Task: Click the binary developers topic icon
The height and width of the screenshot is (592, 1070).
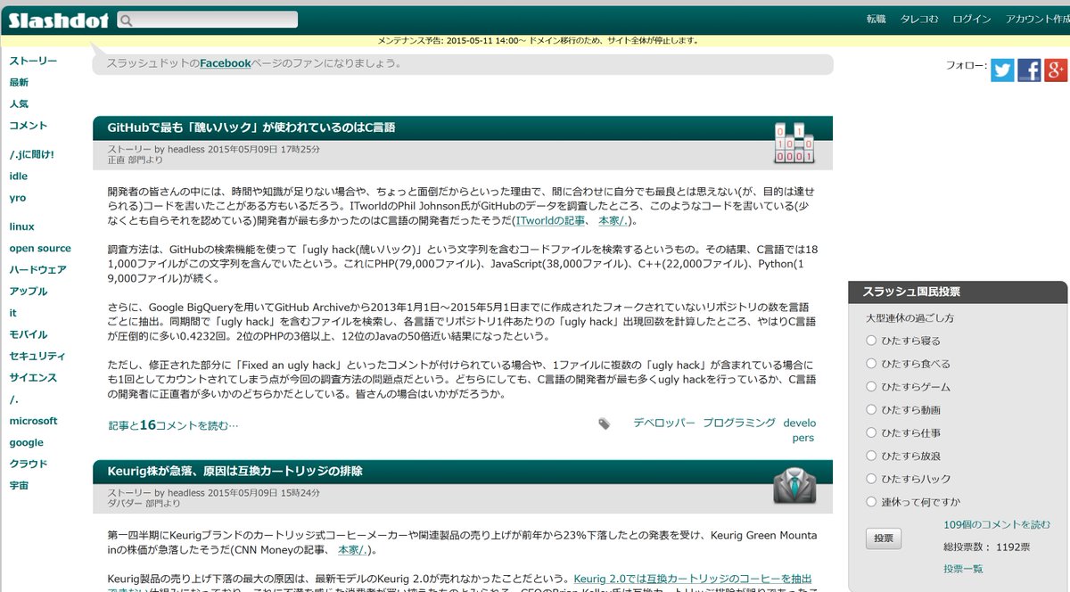Action: [793, 143]
